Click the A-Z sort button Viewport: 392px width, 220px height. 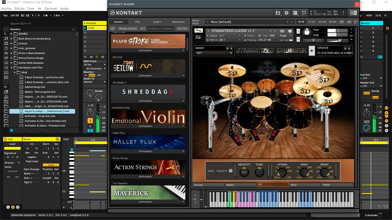point(143,29)
